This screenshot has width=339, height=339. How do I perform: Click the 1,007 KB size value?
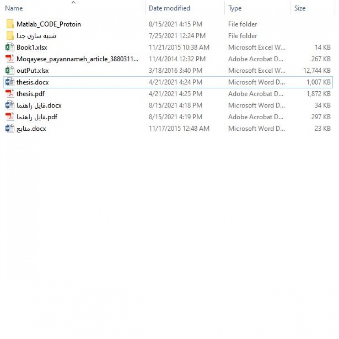[319, 82]
